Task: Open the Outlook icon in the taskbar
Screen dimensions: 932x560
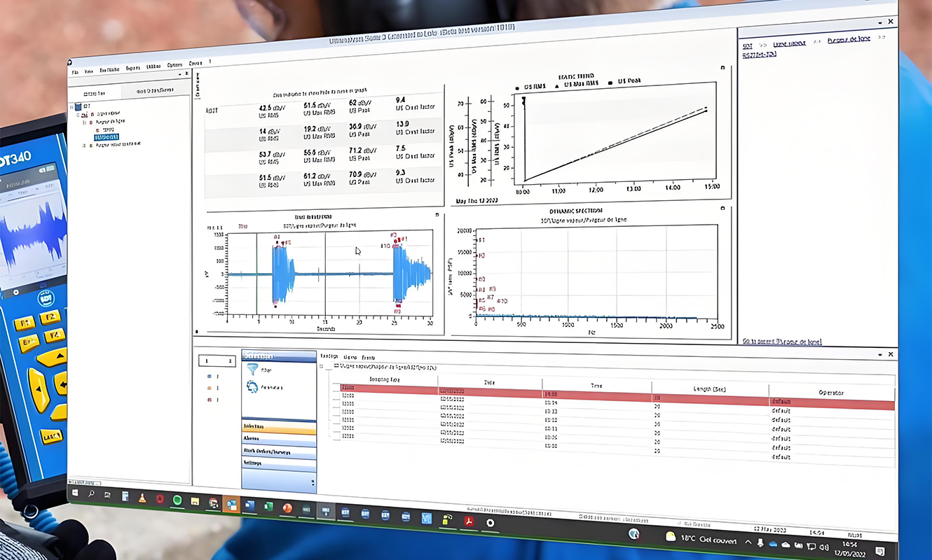Action: (232, 505)
